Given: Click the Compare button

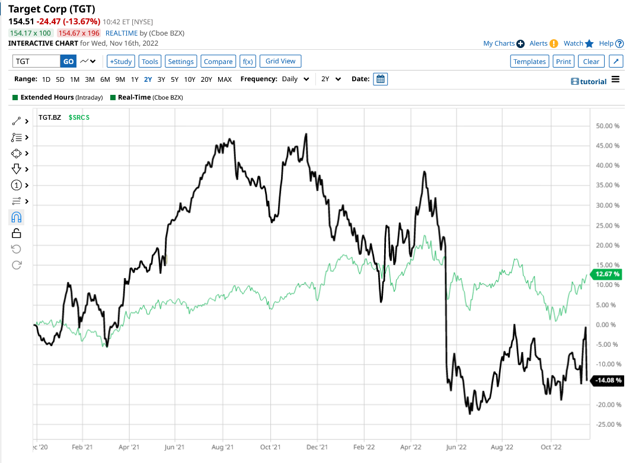Looking at the screenshot, I should (x=218, y=62).
